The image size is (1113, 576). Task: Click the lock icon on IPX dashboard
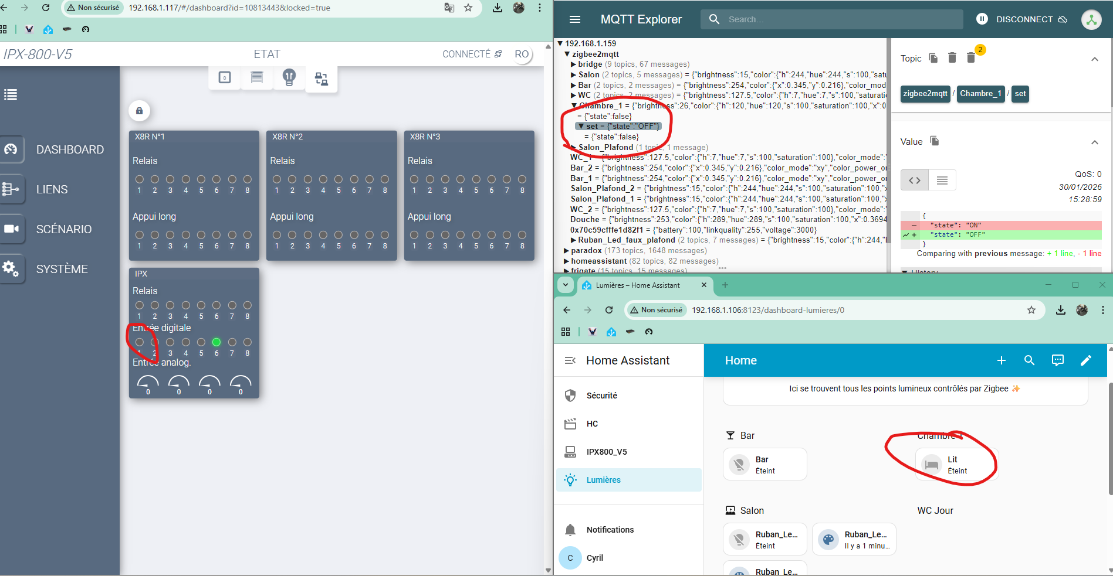(x=139, y=111)
